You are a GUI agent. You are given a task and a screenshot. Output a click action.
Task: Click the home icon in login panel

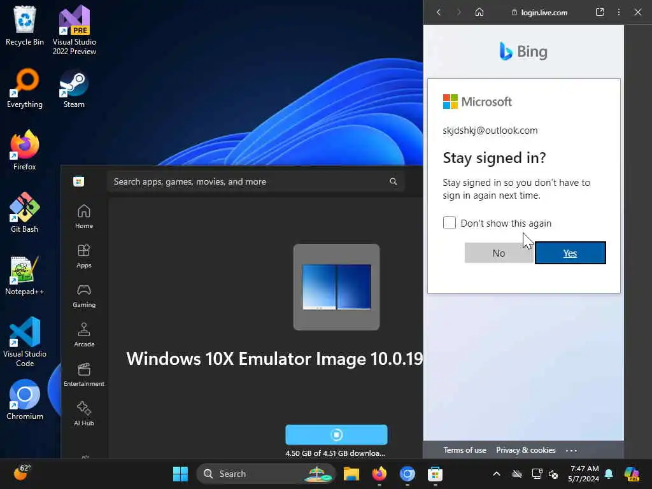coord(479,12)
